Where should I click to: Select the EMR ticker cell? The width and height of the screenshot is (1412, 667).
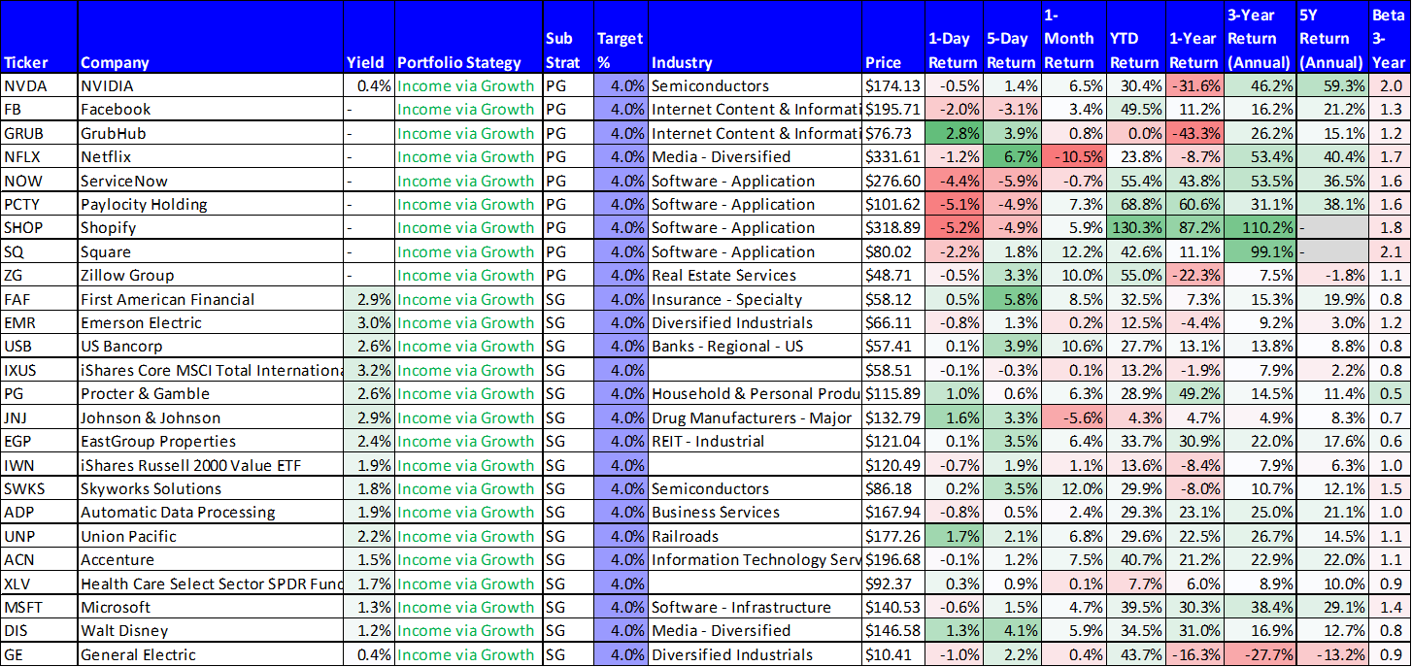point(39,322)
